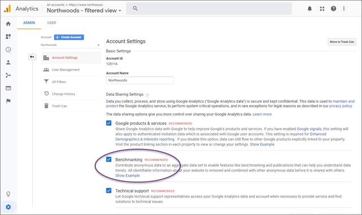Select All Filters menu item
The width and height of the screenshot is (362, 215).
click(x=71, y=82)
